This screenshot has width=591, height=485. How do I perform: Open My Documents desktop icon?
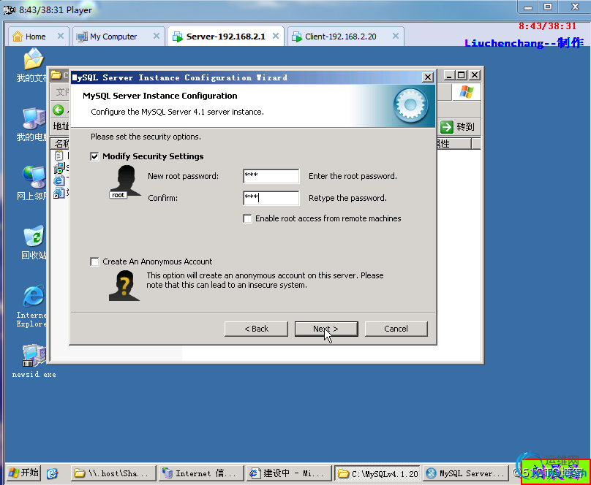[x=32, y=66]
